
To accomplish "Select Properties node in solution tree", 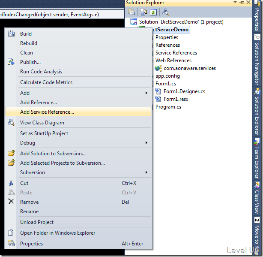I will pos(167,37).
